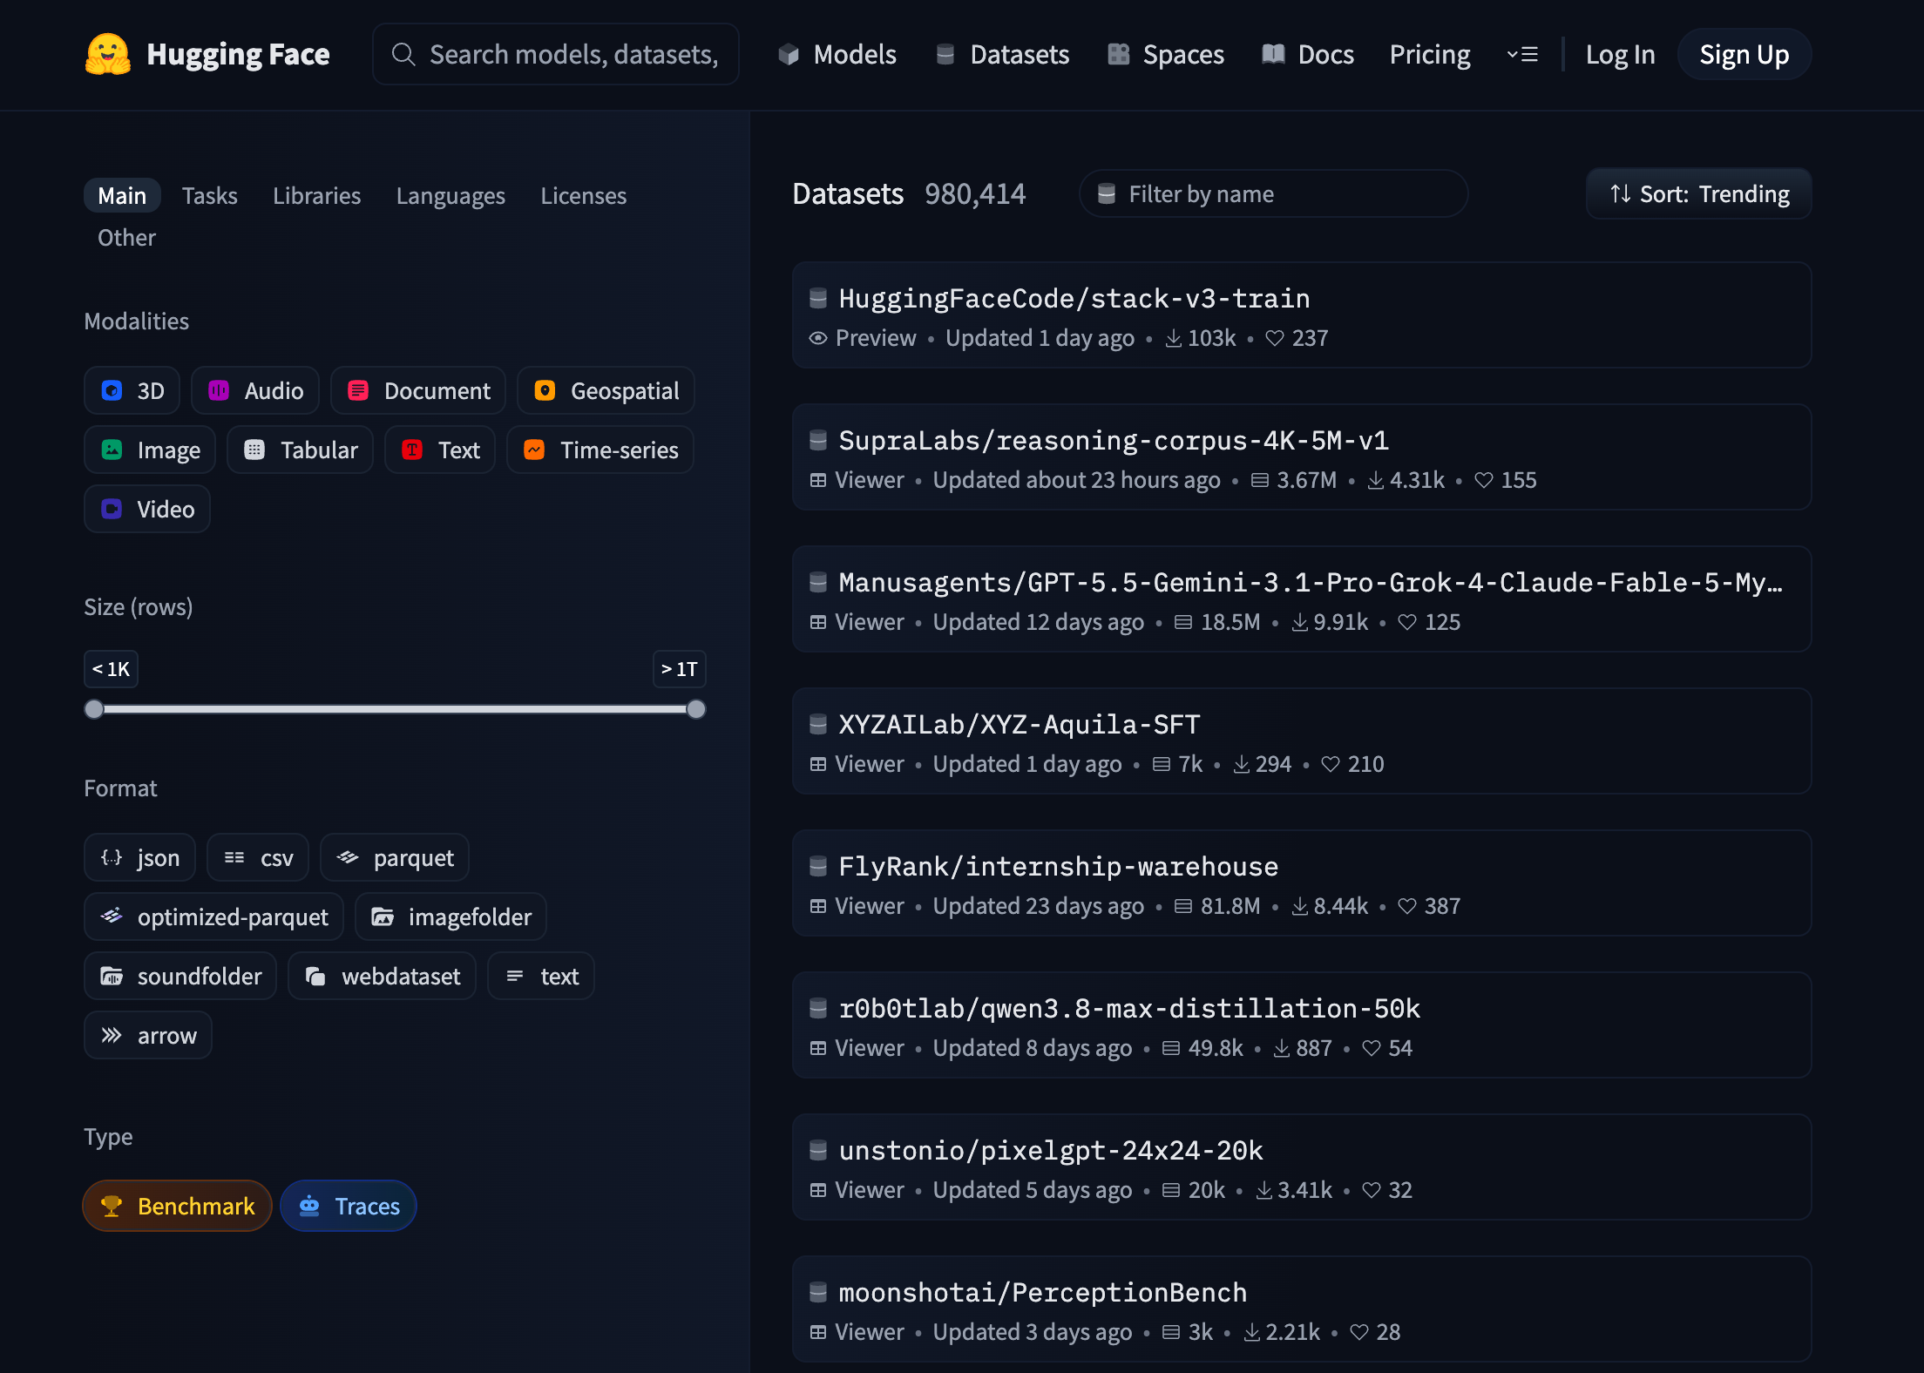The height and width of the screenshot is (1373, 1924).
Task: Click the json braces icon
Action: click(112, 857)
